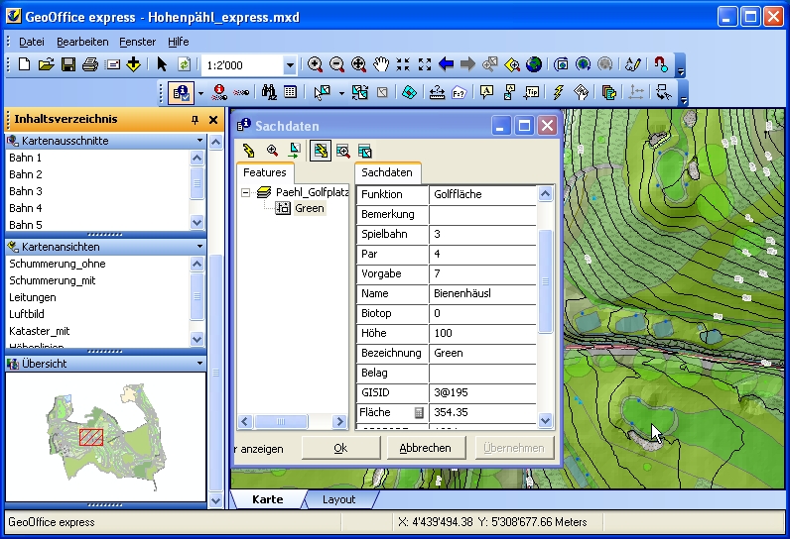Go back to previous extent blue arrow
The image size is (790, 539).
(446, 64)
